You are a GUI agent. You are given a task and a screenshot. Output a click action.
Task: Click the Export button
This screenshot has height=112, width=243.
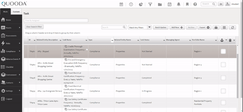[x=204, y=27]
